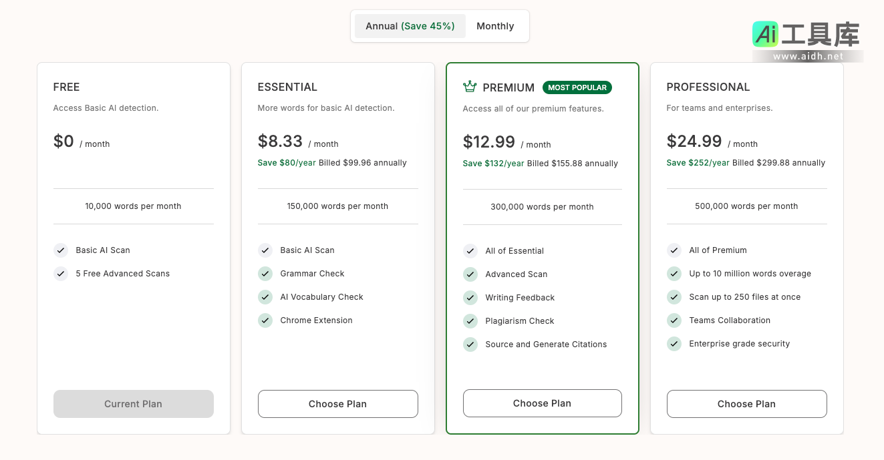Click the checkmark icon beside Chrome Extension
The height and width of the screenshot is (460, 884).
click(265, 320)
